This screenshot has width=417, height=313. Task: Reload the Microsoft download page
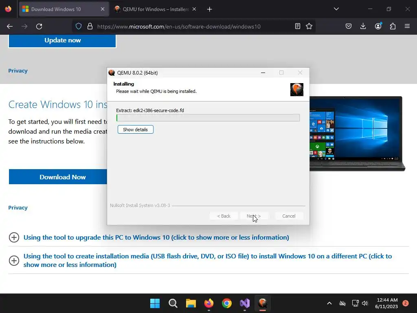point(39,26)
